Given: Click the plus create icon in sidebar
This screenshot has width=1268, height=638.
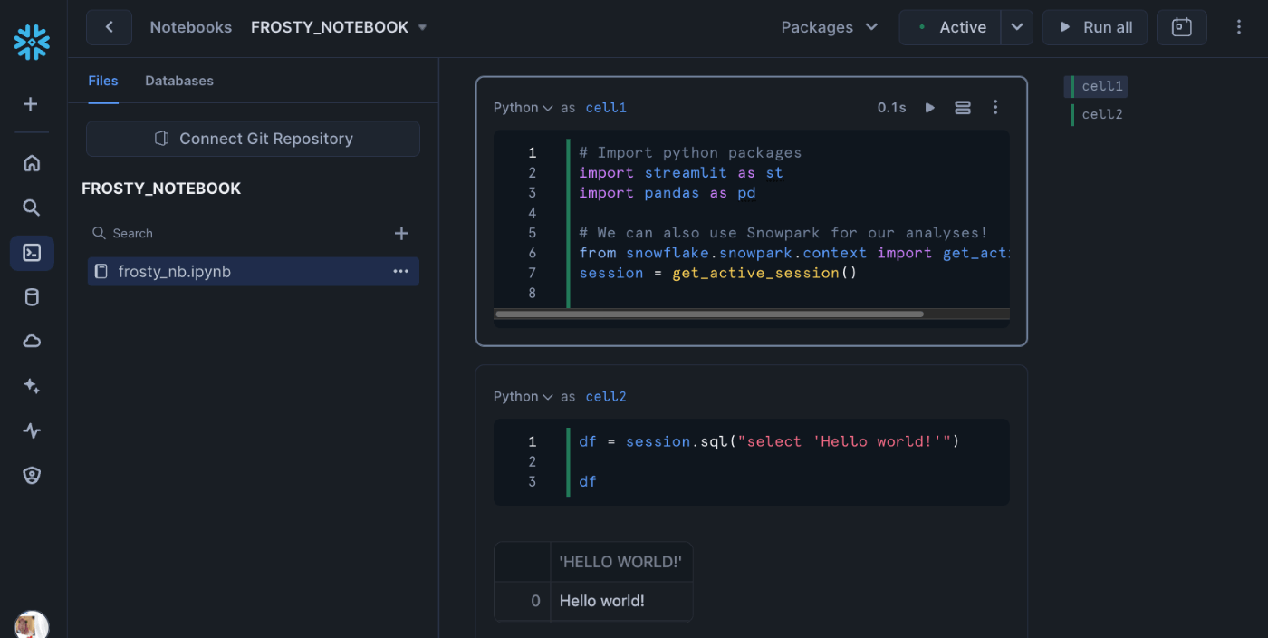Looking at the screenshot, I should (x=31, y=104).
